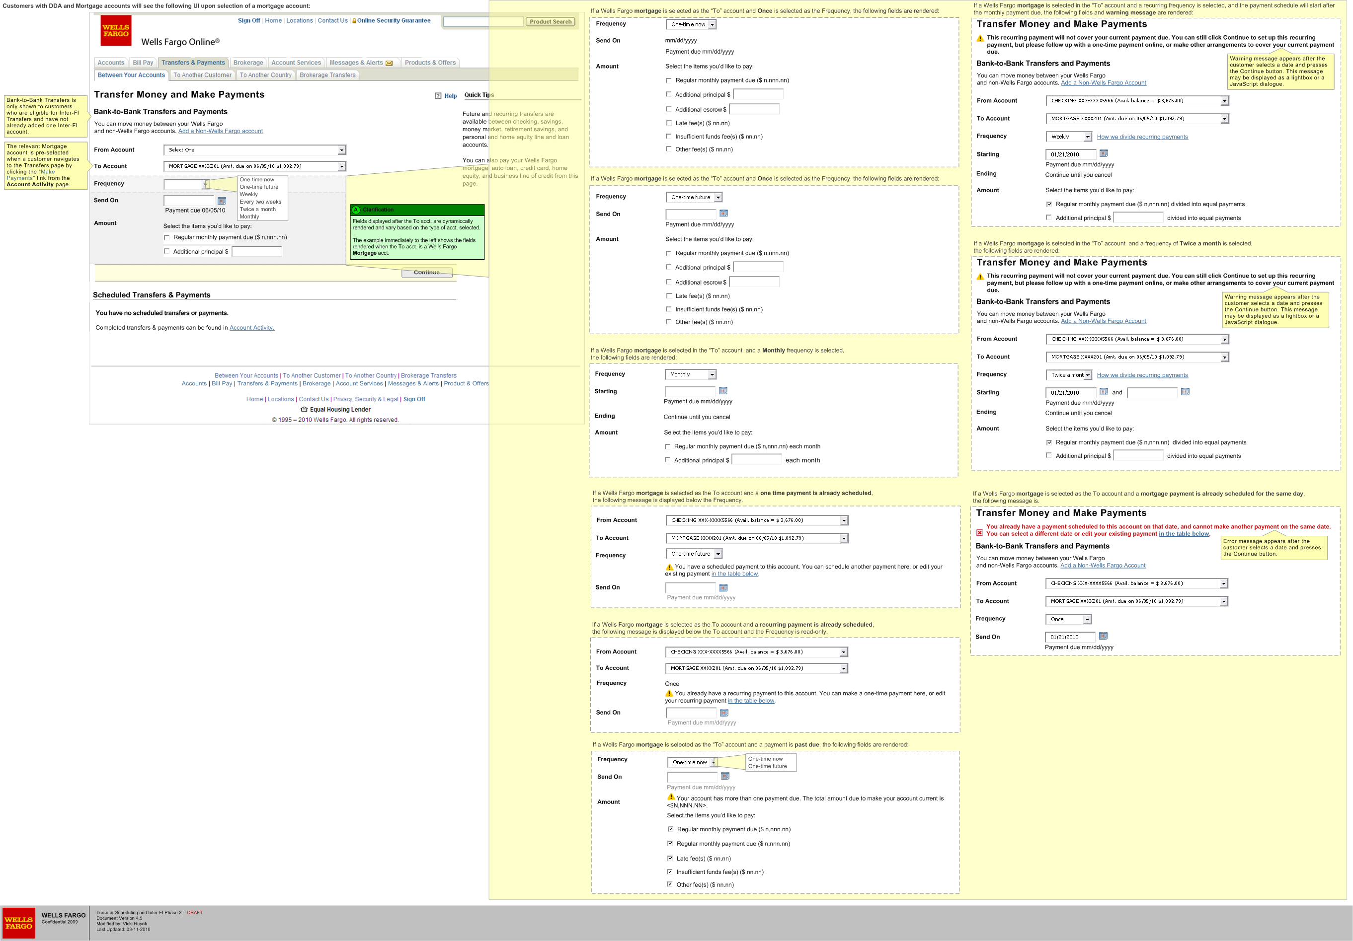Click Privacy, Security & Legal footer link
This screenshot has height=941, width=1353.
[366, 399]
